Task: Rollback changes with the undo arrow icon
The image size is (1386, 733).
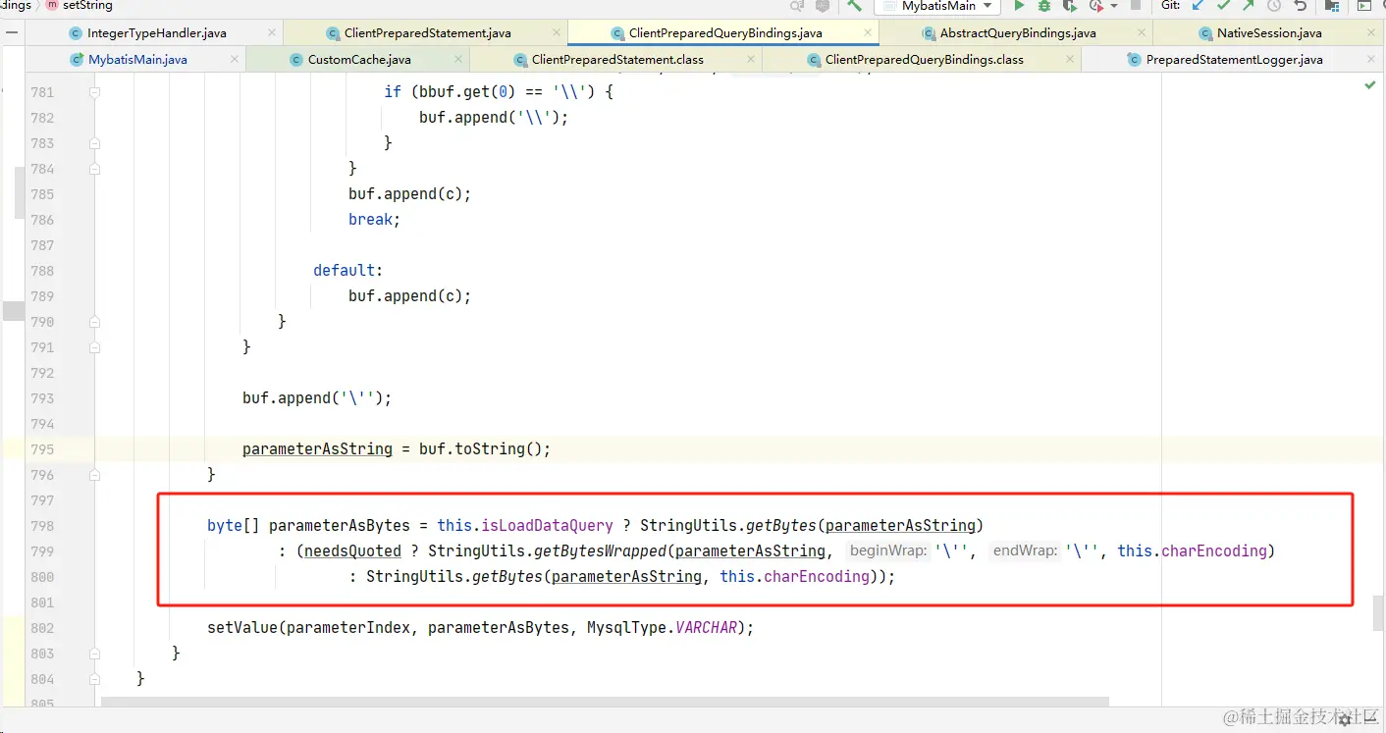Action: pos(1301,6)
